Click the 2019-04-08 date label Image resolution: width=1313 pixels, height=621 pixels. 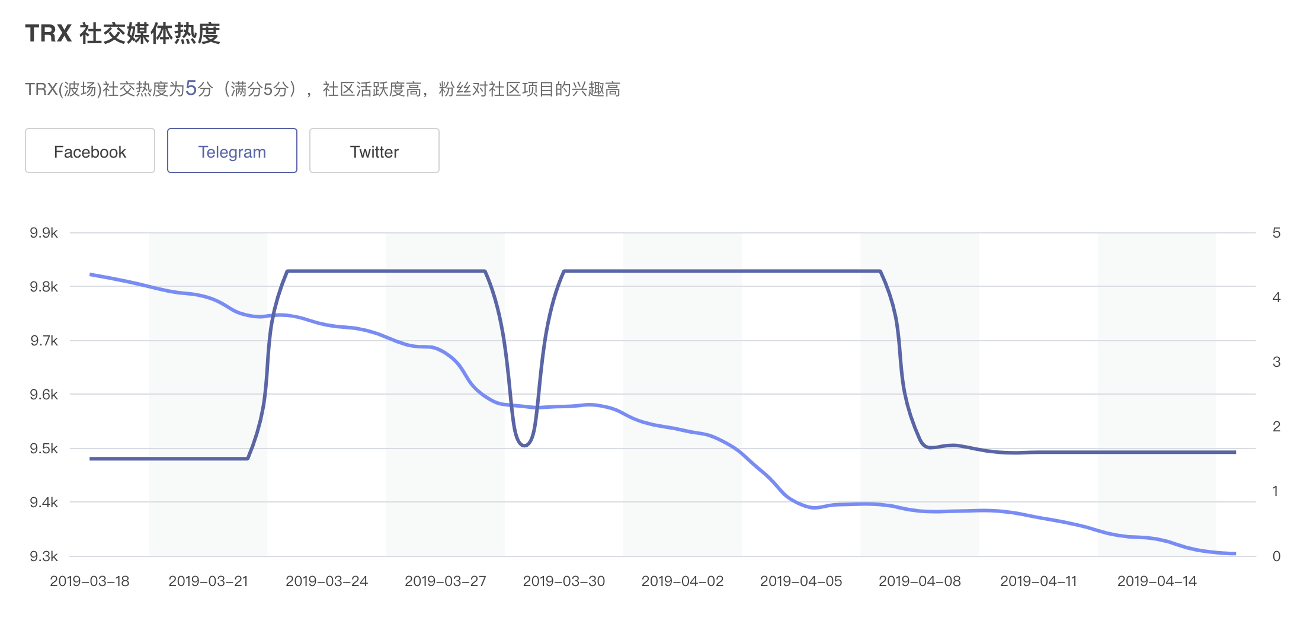920,581
